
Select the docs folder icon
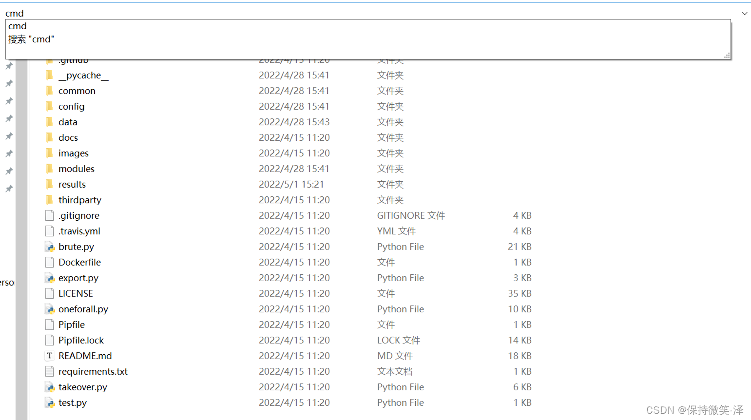click(49, 137)
